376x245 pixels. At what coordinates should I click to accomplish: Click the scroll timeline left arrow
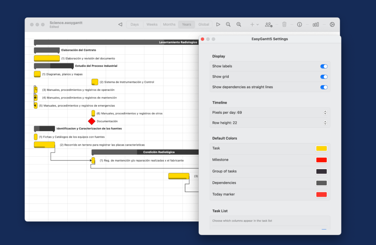[x=120, y=24]
